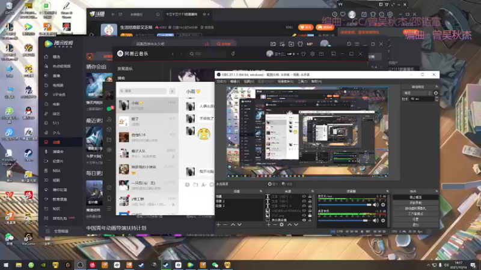The width and height of the screenshot is (481, 270).
Task: Move selected scene up in OBS
Action: (233, 224)
